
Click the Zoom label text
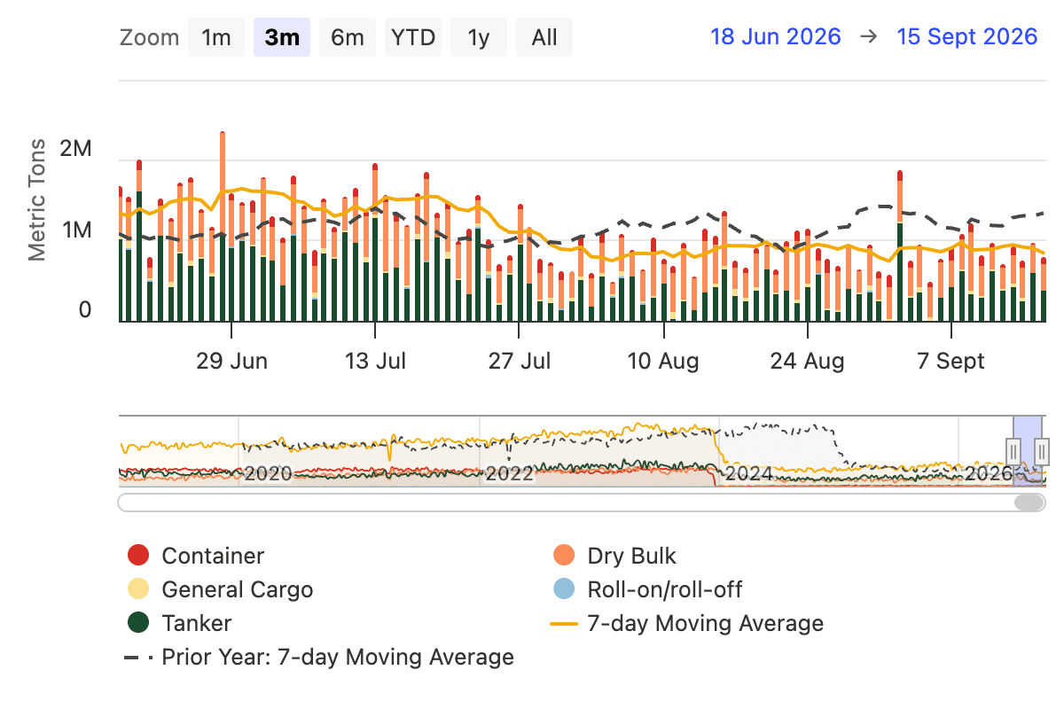(149, 38)
